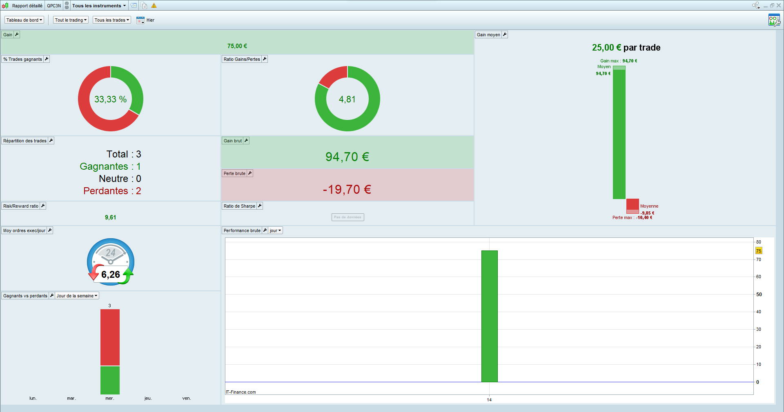Click the Gagnants vs perdants panel label
Screen dimensions: 784x412
[25, 296]
